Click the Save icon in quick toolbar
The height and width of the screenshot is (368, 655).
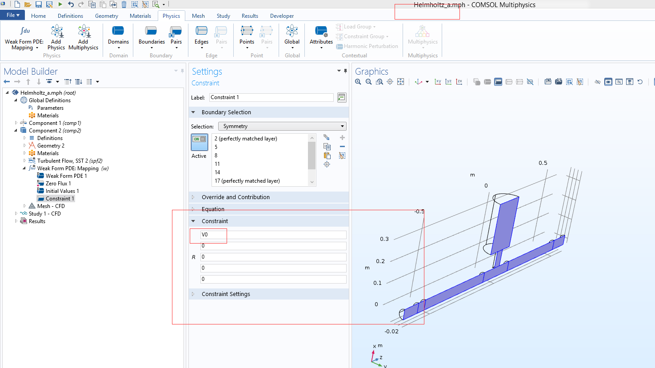coord(38,4)
